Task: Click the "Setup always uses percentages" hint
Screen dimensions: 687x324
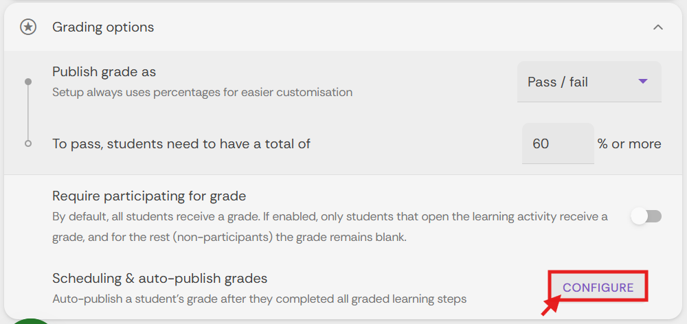Action: pyautogui.click(x=202, y=92)
